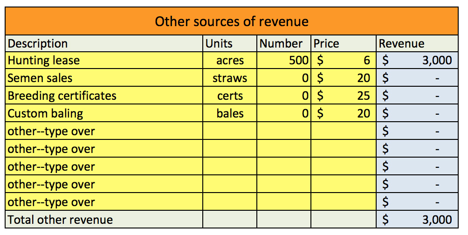Select the Hunting lease revenue cell showing $3,000

tap(417, 61)
